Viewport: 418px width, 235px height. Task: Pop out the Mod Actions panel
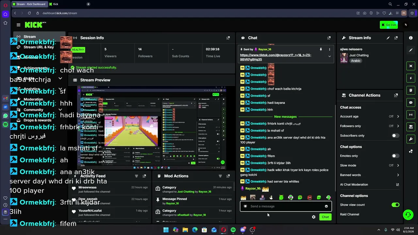[x=228, y=176]
